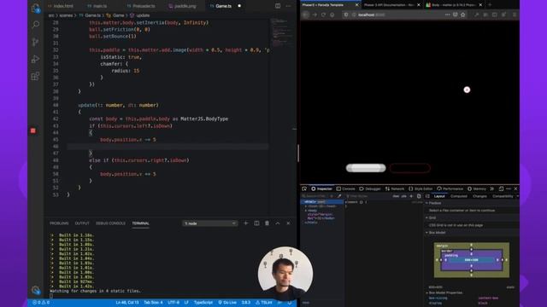Open a new browser tab with plus
The image size is (547, 307).
click(x=490, y=5)
